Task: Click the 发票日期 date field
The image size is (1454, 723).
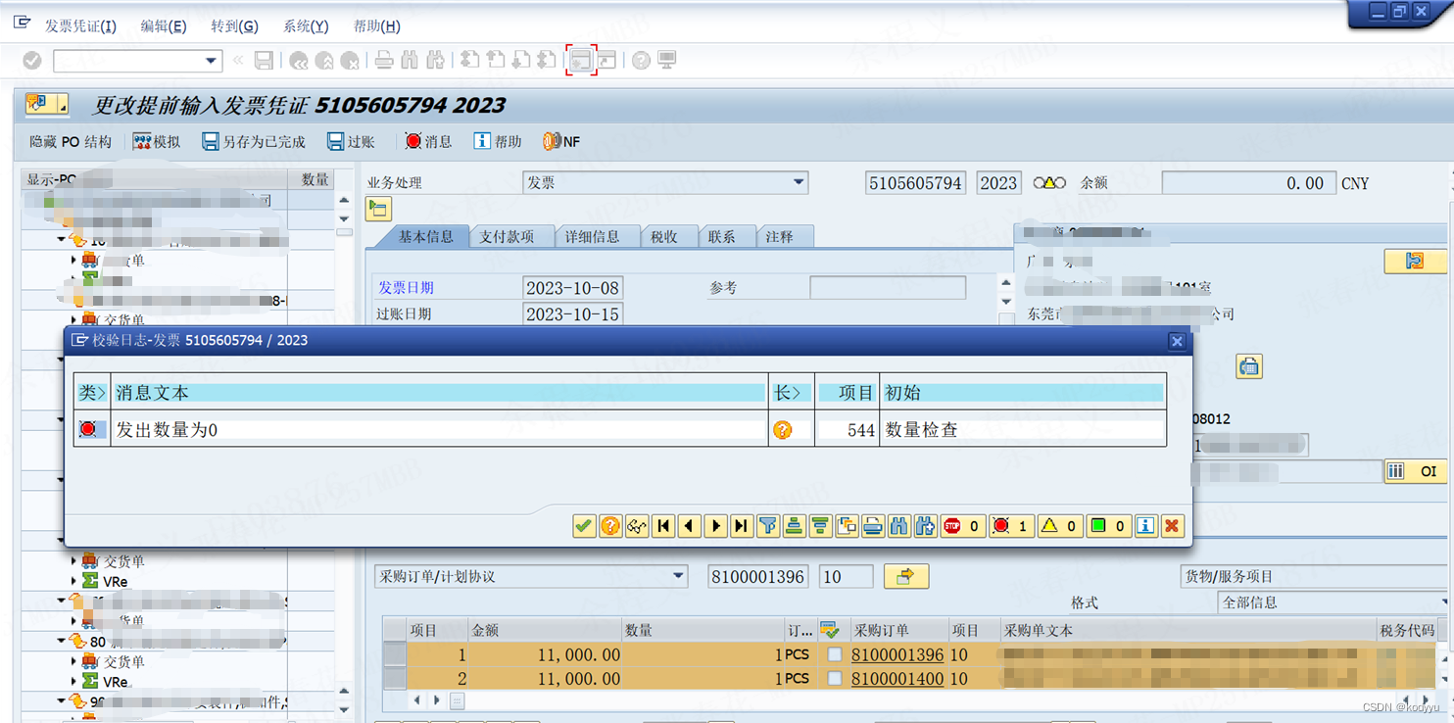Action: click(573, 288)
